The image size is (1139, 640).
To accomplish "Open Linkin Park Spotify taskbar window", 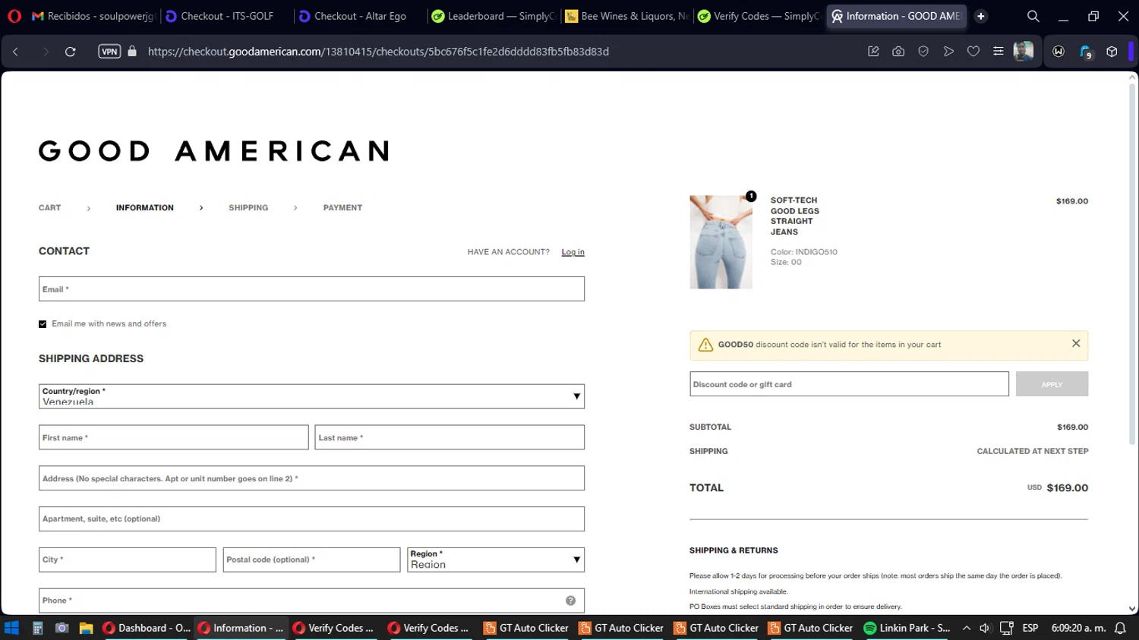I will (907, 628).
